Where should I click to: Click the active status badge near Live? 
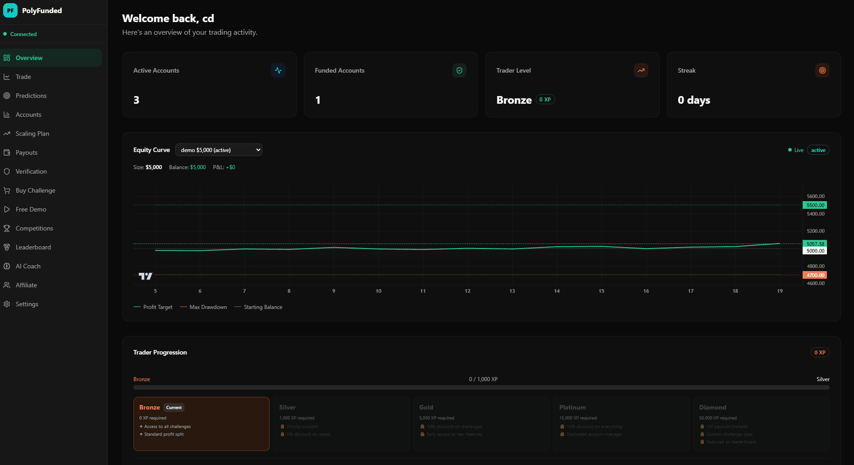click(818, 150)
